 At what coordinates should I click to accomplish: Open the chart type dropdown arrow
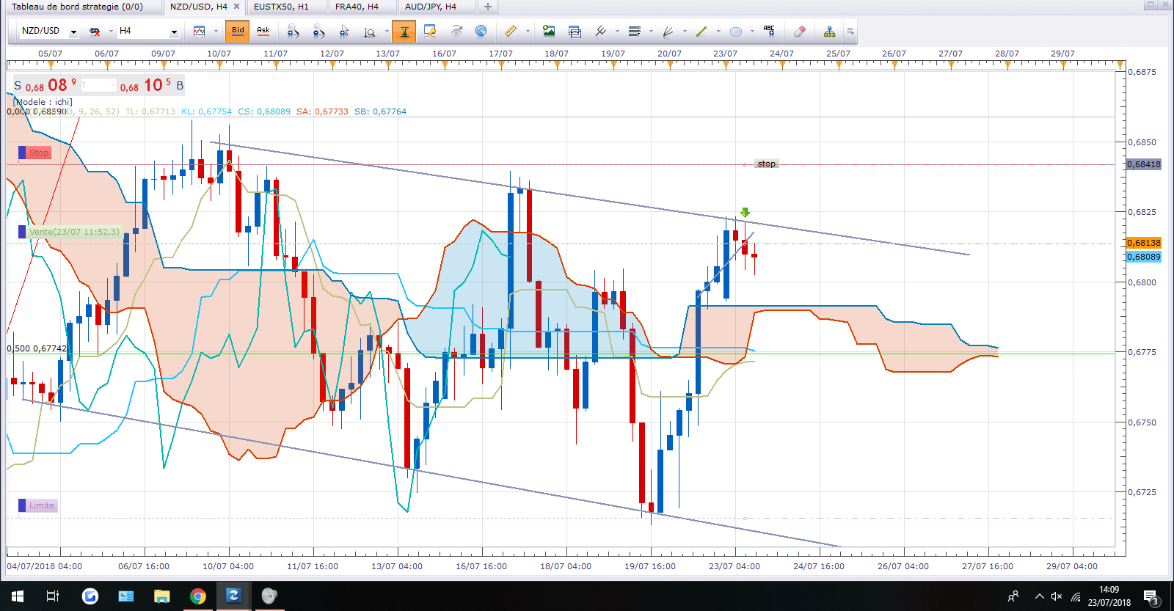coord(216,32)
